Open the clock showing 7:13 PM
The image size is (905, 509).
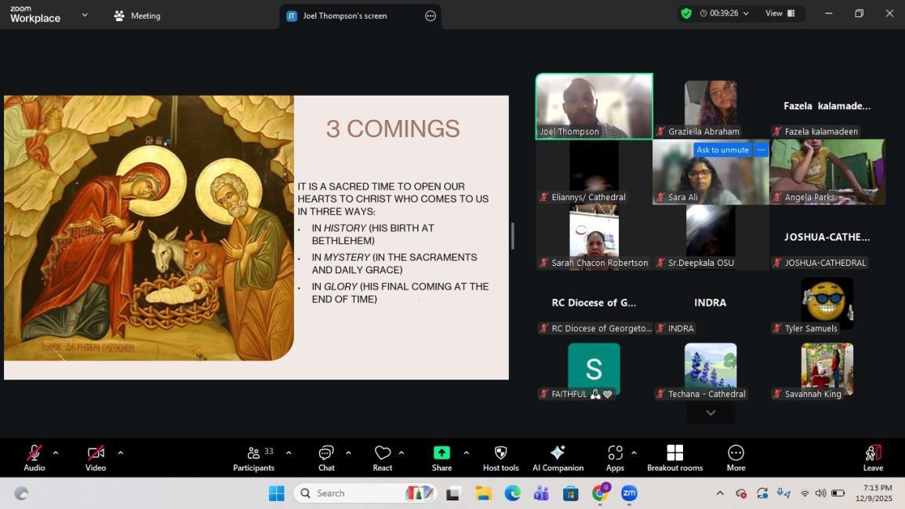(874, 493)
